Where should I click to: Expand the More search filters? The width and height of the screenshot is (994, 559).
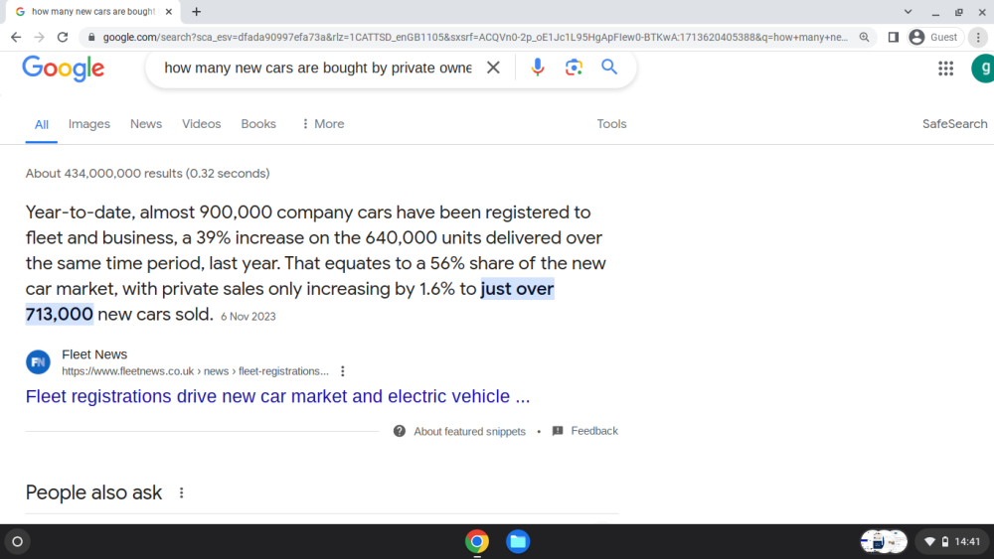323,124
